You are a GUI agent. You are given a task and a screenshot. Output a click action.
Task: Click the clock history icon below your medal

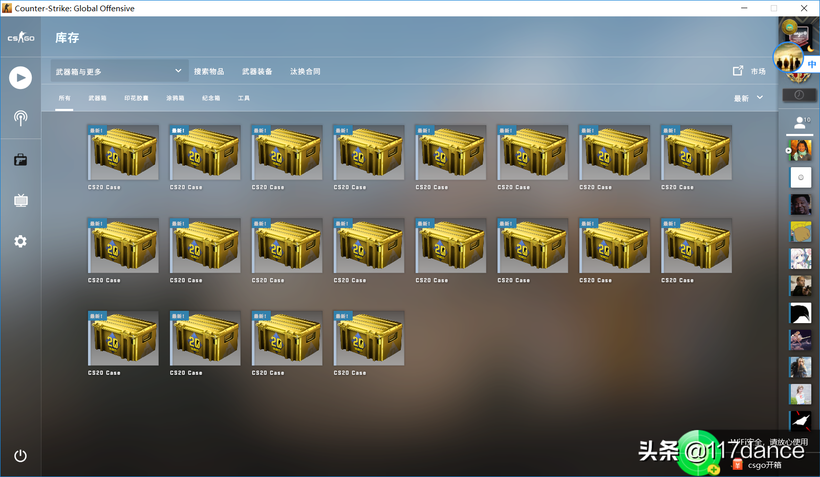799,95
